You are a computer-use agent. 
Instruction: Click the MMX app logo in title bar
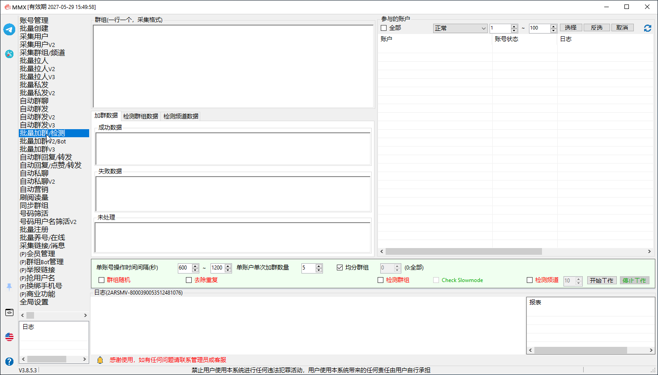coord(7,7)
